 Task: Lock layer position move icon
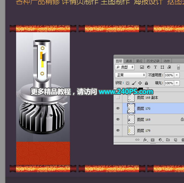[140, 83]
